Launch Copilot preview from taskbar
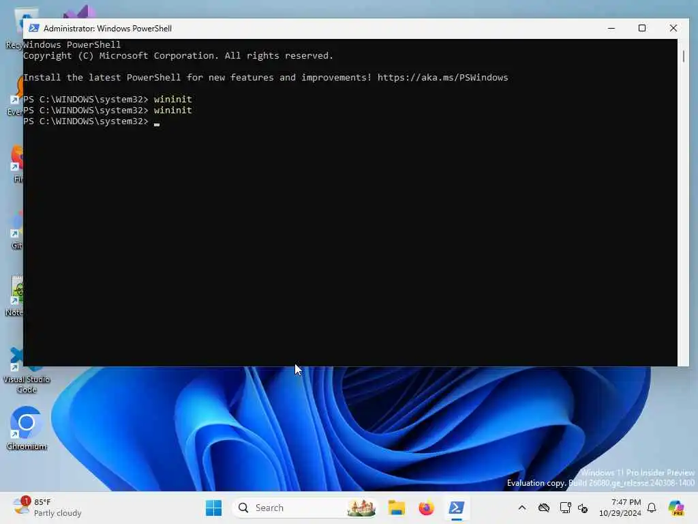Image resolution: width=698 pixels, height=524 pixels. point(676,508)
